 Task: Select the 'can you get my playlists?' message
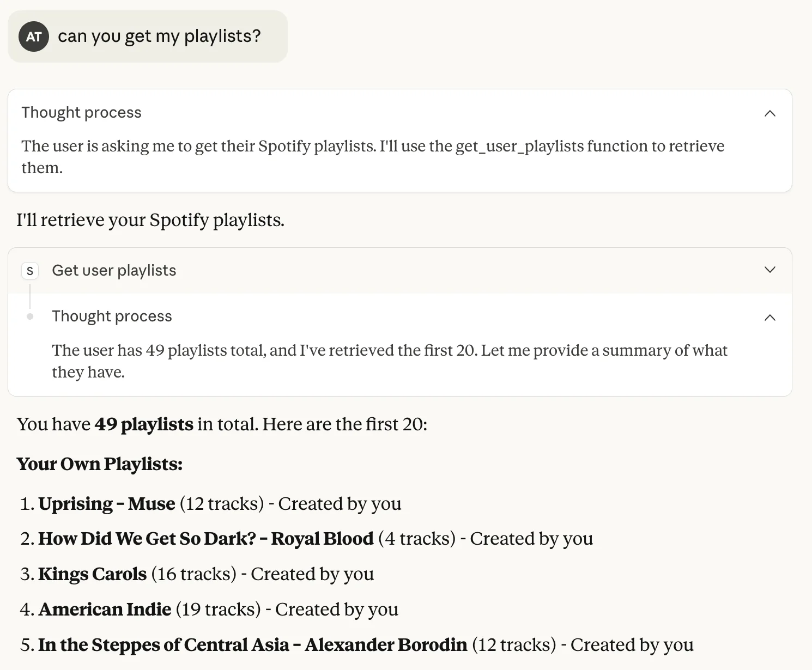[x=159, y=36]
